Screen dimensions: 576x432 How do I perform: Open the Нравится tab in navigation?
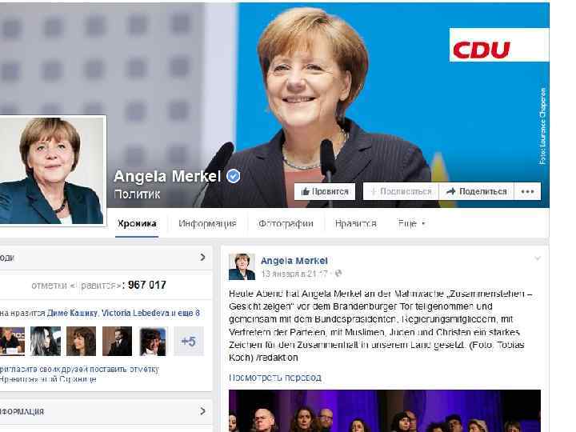click(355, 223)
